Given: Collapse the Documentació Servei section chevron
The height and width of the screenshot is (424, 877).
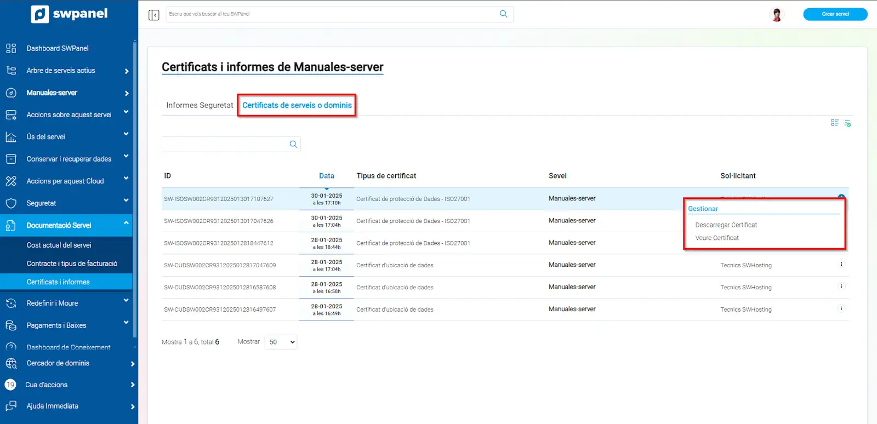Looking at the screenshot, I should click(x=126, y=222).
